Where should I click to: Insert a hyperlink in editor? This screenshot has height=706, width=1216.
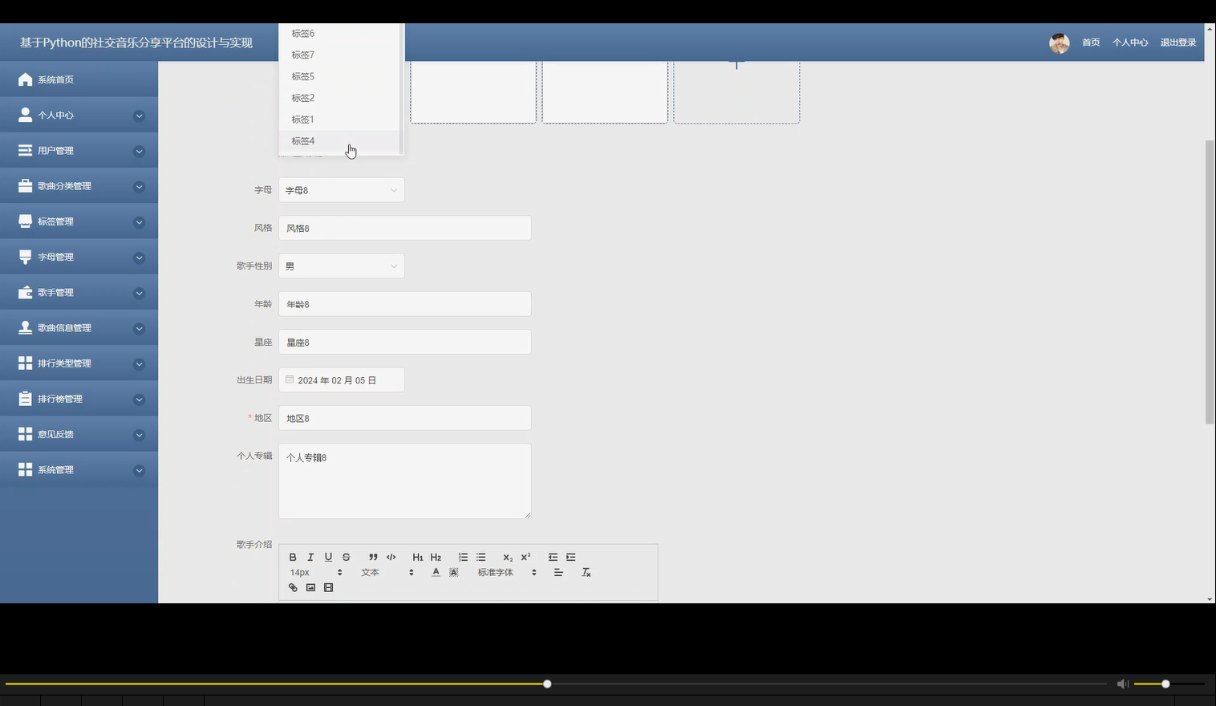(293, 587)
